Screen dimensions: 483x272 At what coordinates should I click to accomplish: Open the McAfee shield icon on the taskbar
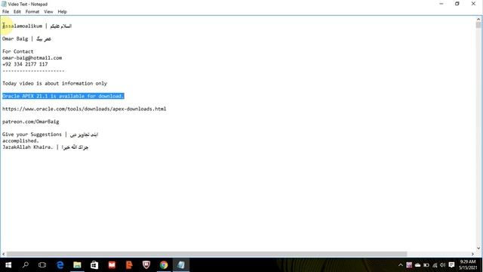click(146, 265)
